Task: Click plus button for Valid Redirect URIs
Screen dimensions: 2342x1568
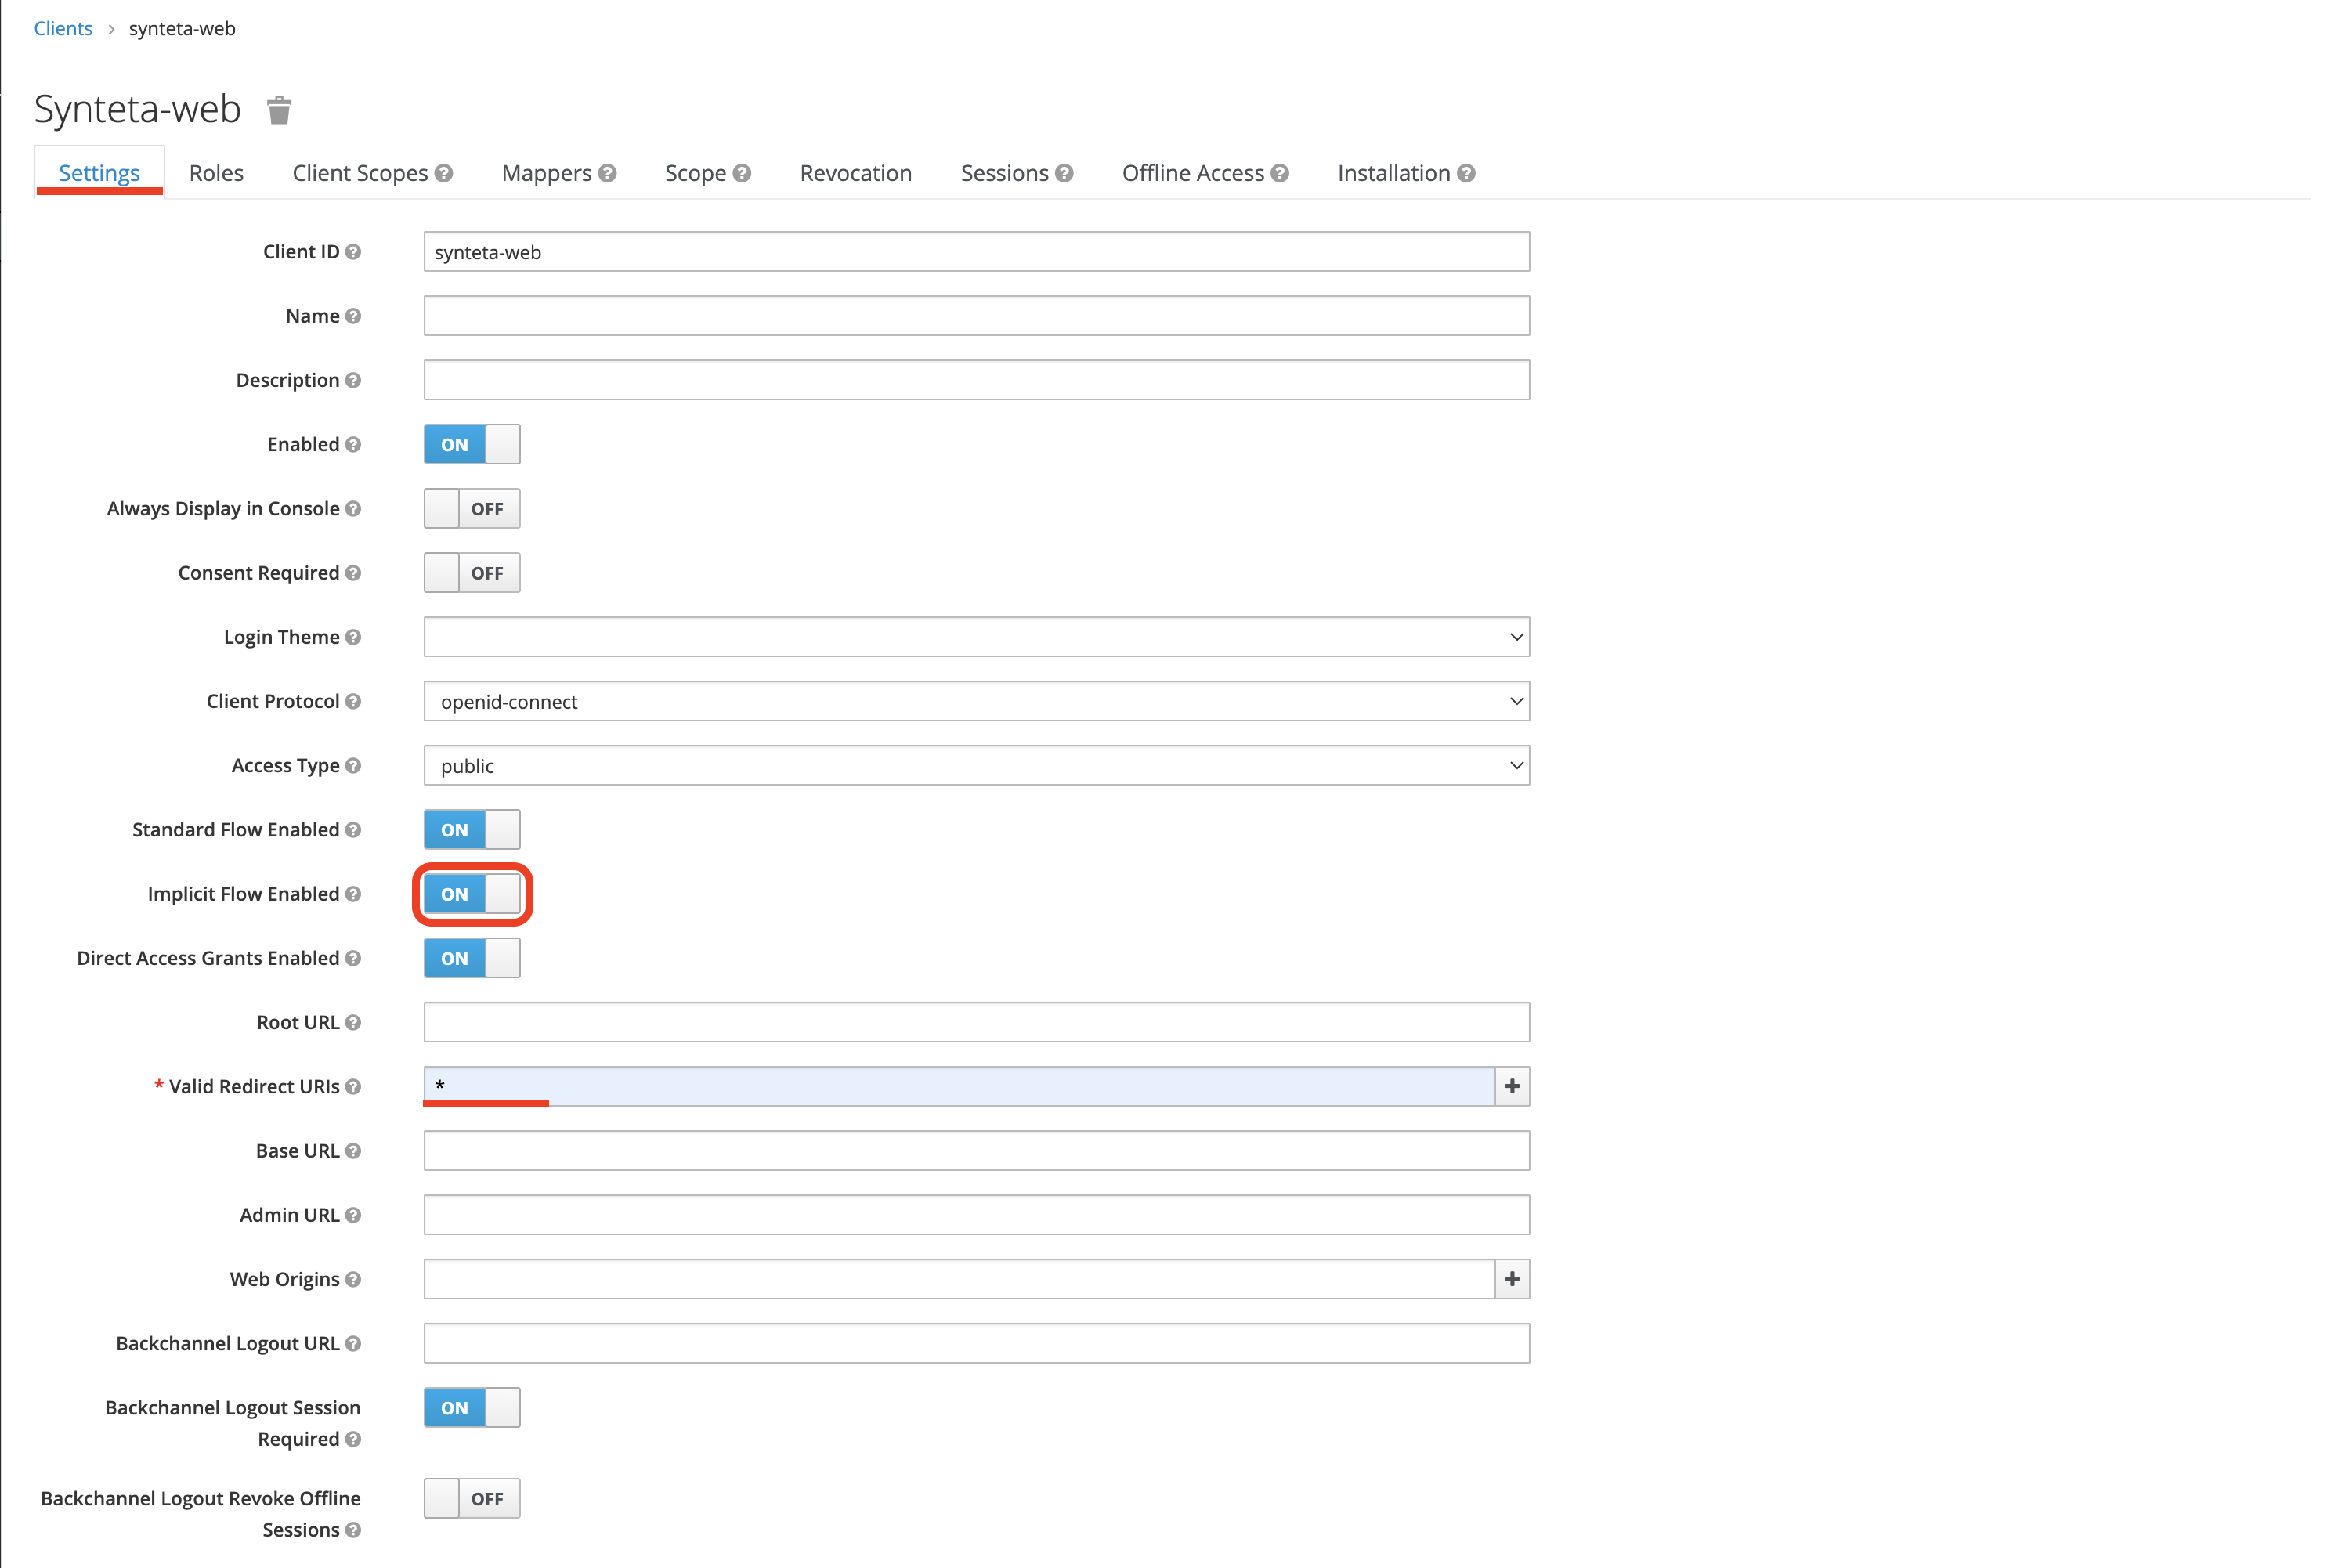Action: point(1511,1086)
